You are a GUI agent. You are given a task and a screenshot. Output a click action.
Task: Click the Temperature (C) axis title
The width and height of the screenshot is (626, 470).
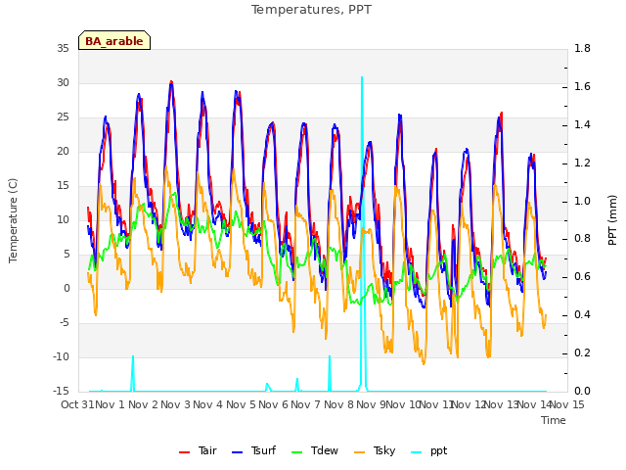click(13, 220)
